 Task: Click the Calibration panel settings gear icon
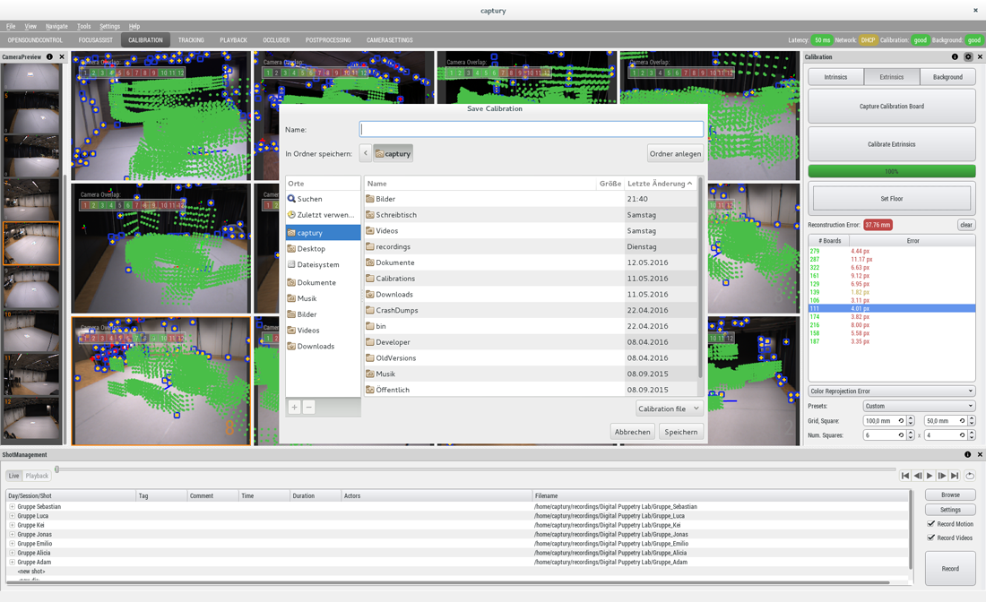(x=968, y=56)
